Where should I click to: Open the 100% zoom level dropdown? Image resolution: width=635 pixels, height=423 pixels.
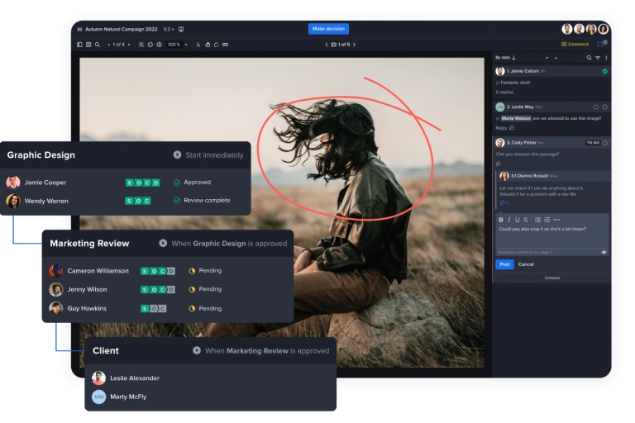pos(177,45)
